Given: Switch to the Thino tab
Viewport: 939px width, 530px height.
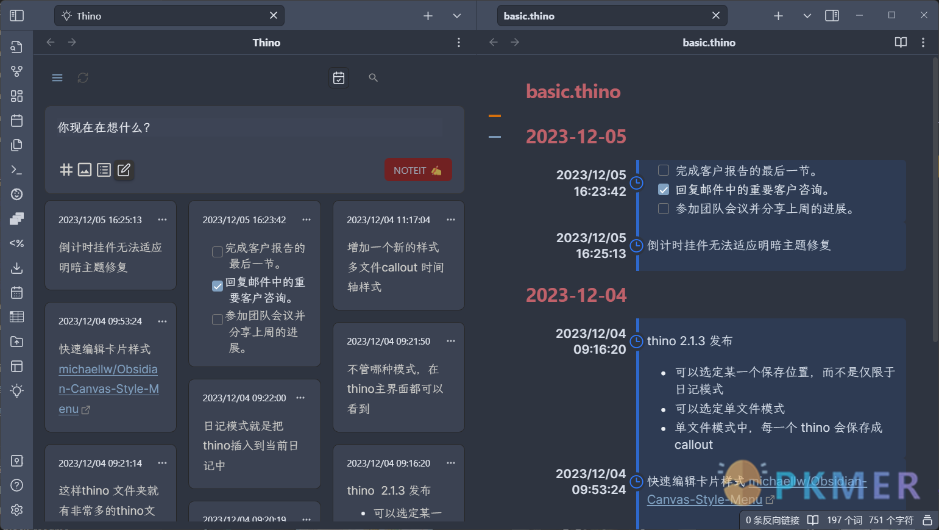Looking at the screenshot, I should pyautogui.click(x=169, y=16).
